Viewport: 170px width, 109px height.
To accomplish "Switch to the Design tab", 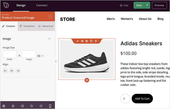I will 21,5.
